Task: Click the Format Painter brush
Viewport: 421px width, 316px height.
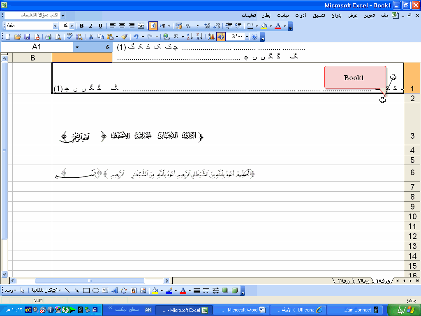Action: (124, 37)
